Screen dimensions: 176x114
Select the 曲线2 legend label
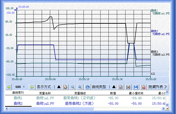click(154, 31)
